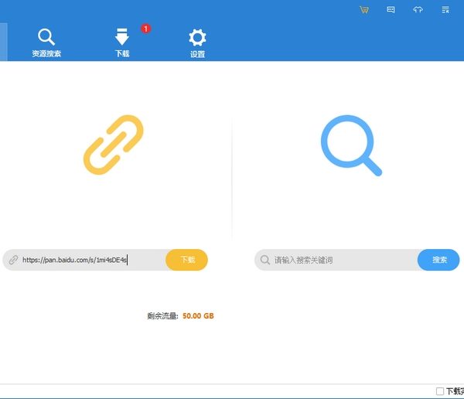Click the small link icon in URL field

(13, 261)
